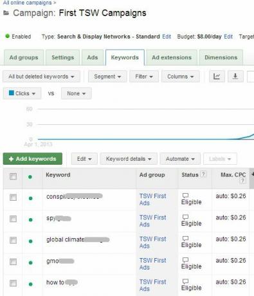The height and width of the screenshot is (296, 254).
Task: Click the global climate keyword text
Action: coord(66,239)
